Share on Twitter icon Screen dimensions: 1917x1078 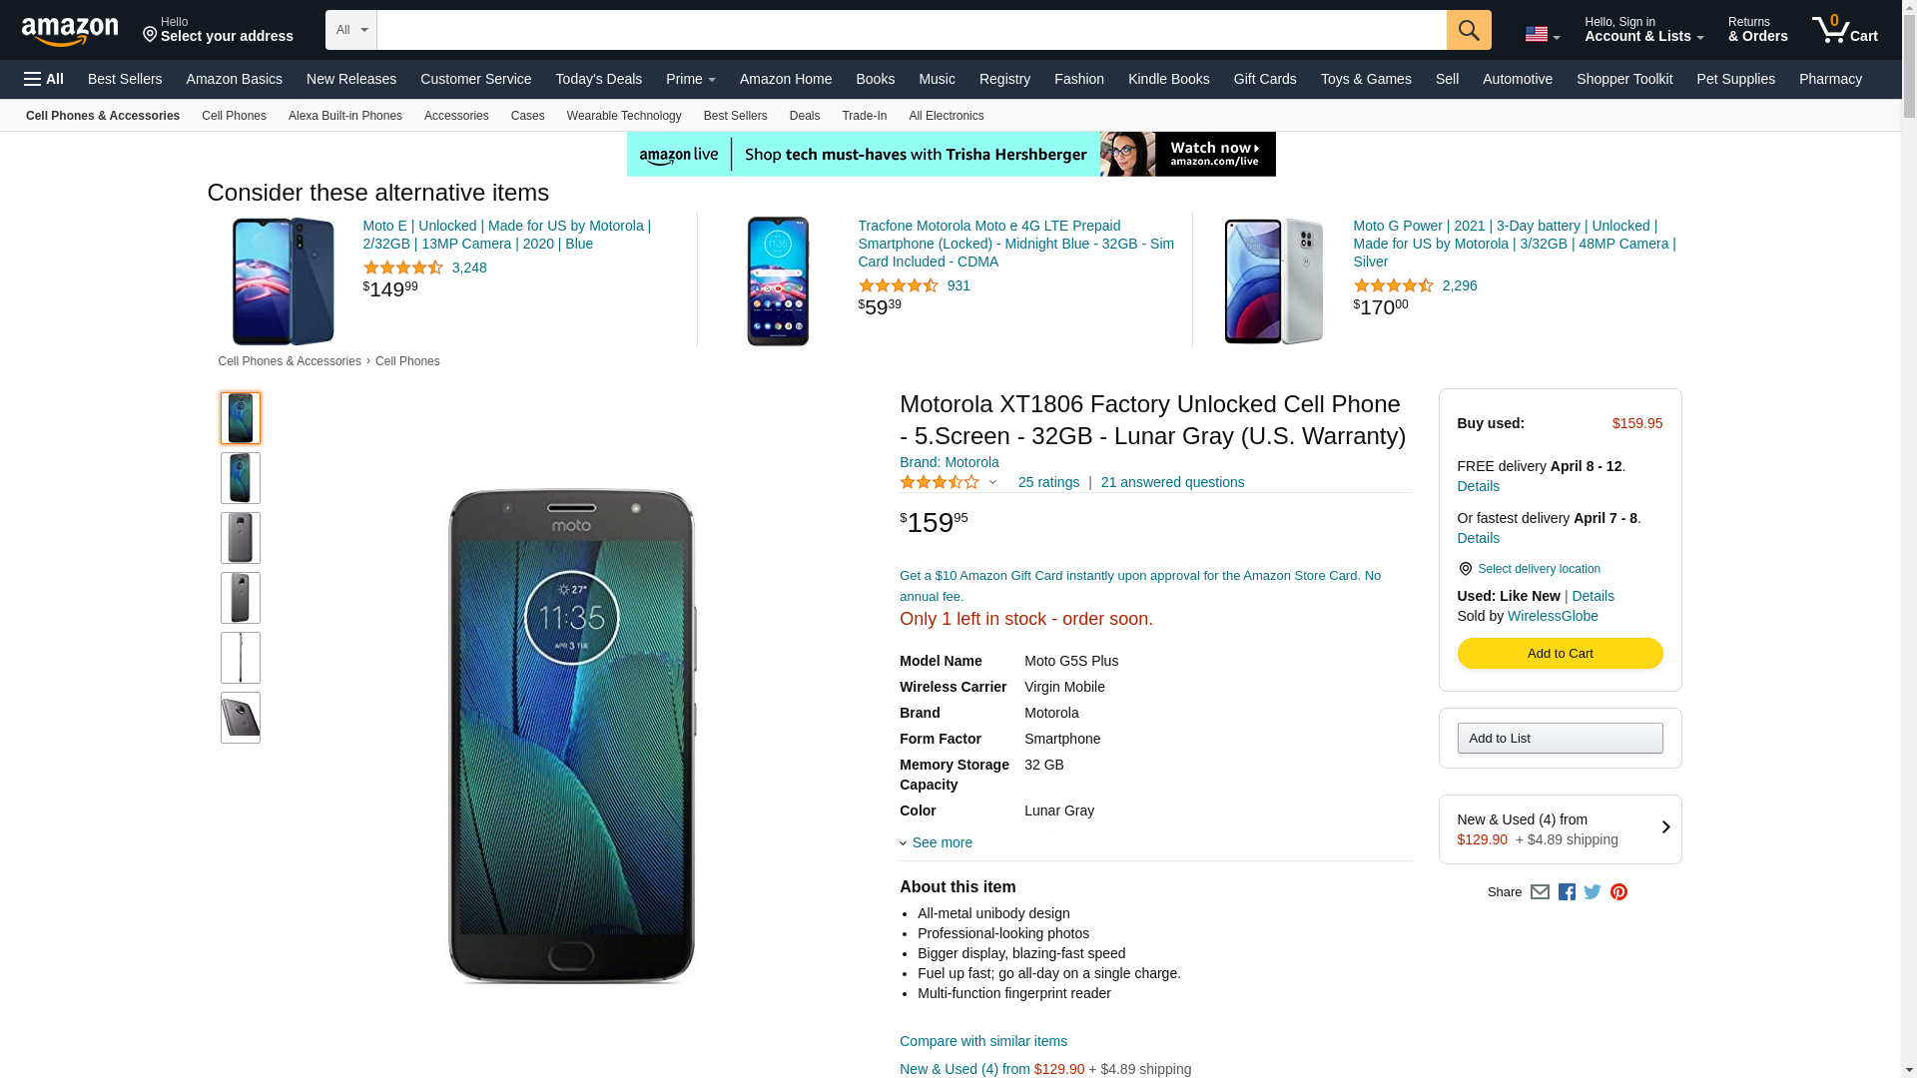tap(1593, 892)
